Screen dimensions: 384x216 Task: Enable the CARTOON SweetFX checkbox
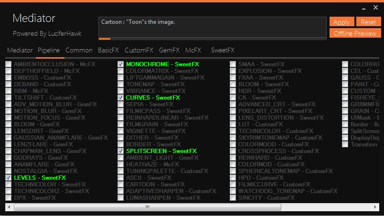121,185
